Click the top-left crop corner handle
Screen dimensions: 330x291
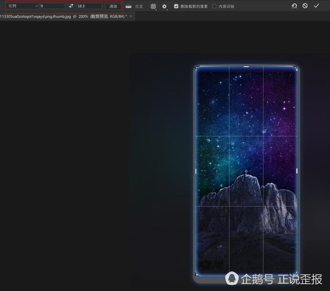click(x=197, y=68)
